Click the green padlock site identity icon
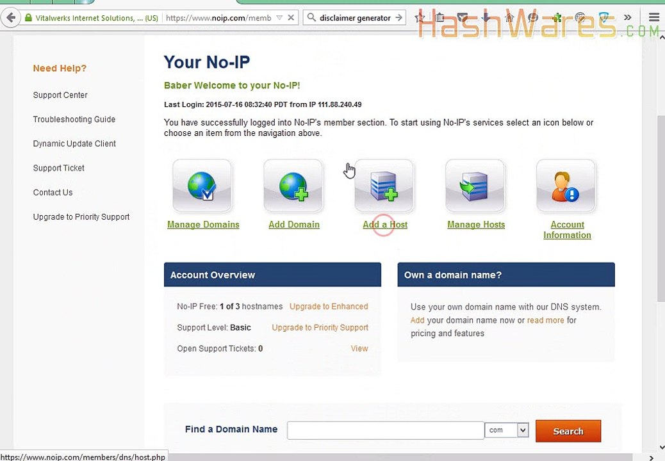This screenshot has width=665, height=461. 28,18
